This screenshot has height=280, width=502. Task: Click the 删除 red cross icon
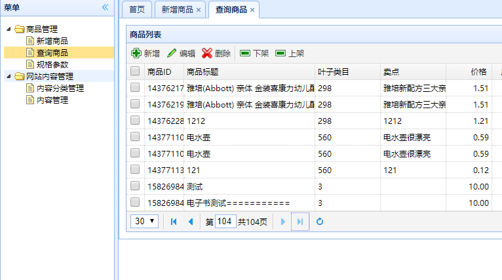coord(207,53)
